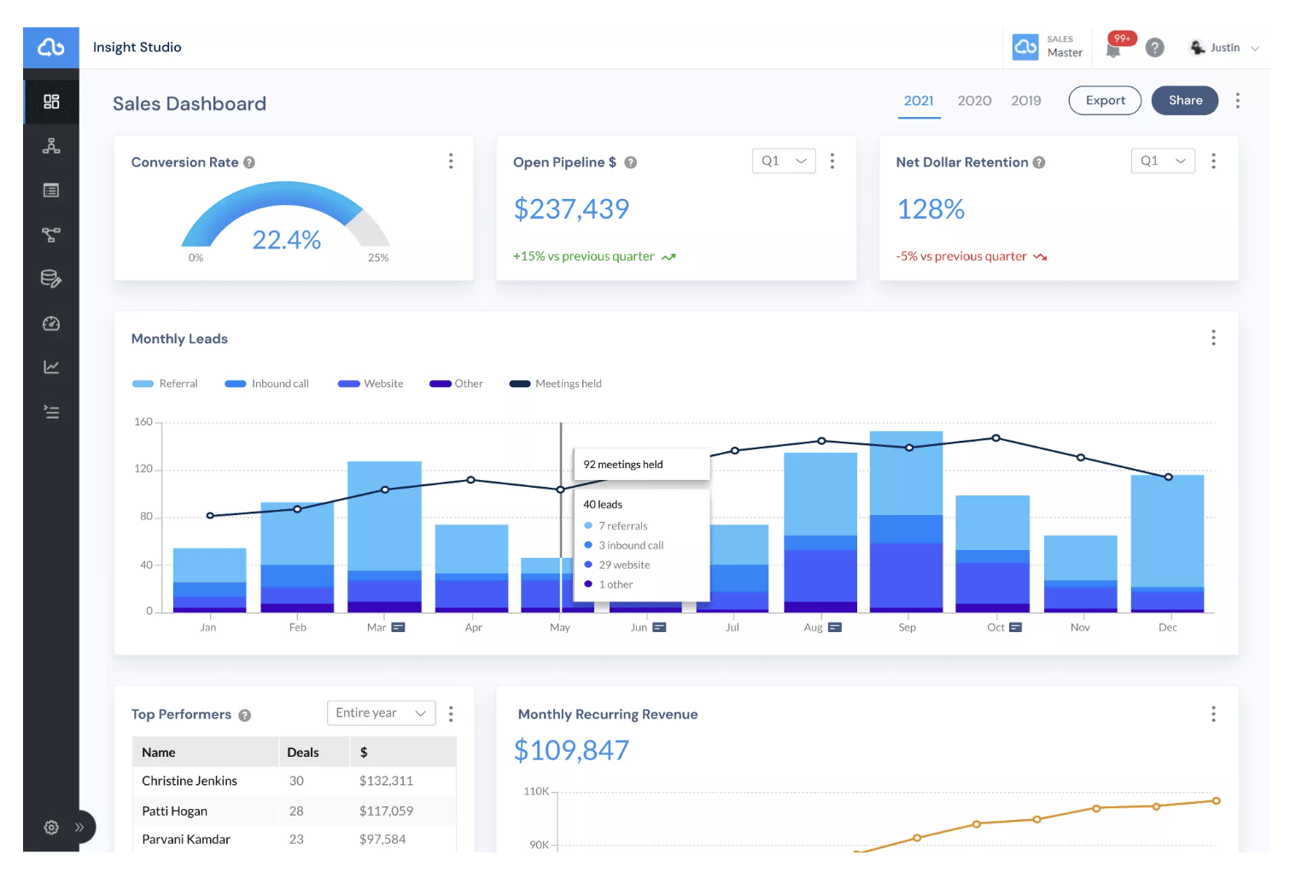
Task: Select the speedometer gauge sidebar icon
Action: 51,323
